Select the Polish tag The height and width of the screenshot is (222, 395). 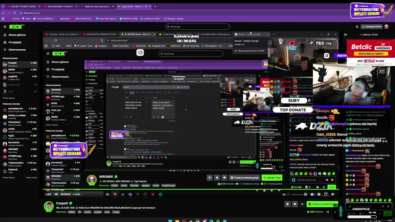[72, 212]
